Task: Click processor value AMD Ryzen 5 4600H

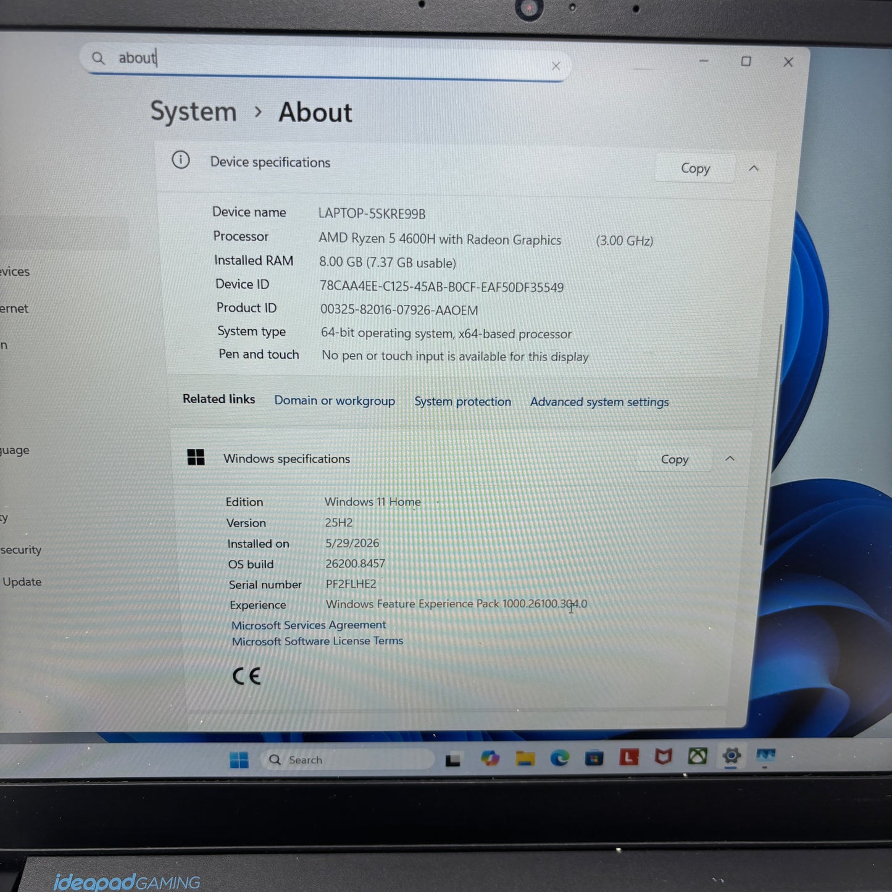Action: click(440, 239)
